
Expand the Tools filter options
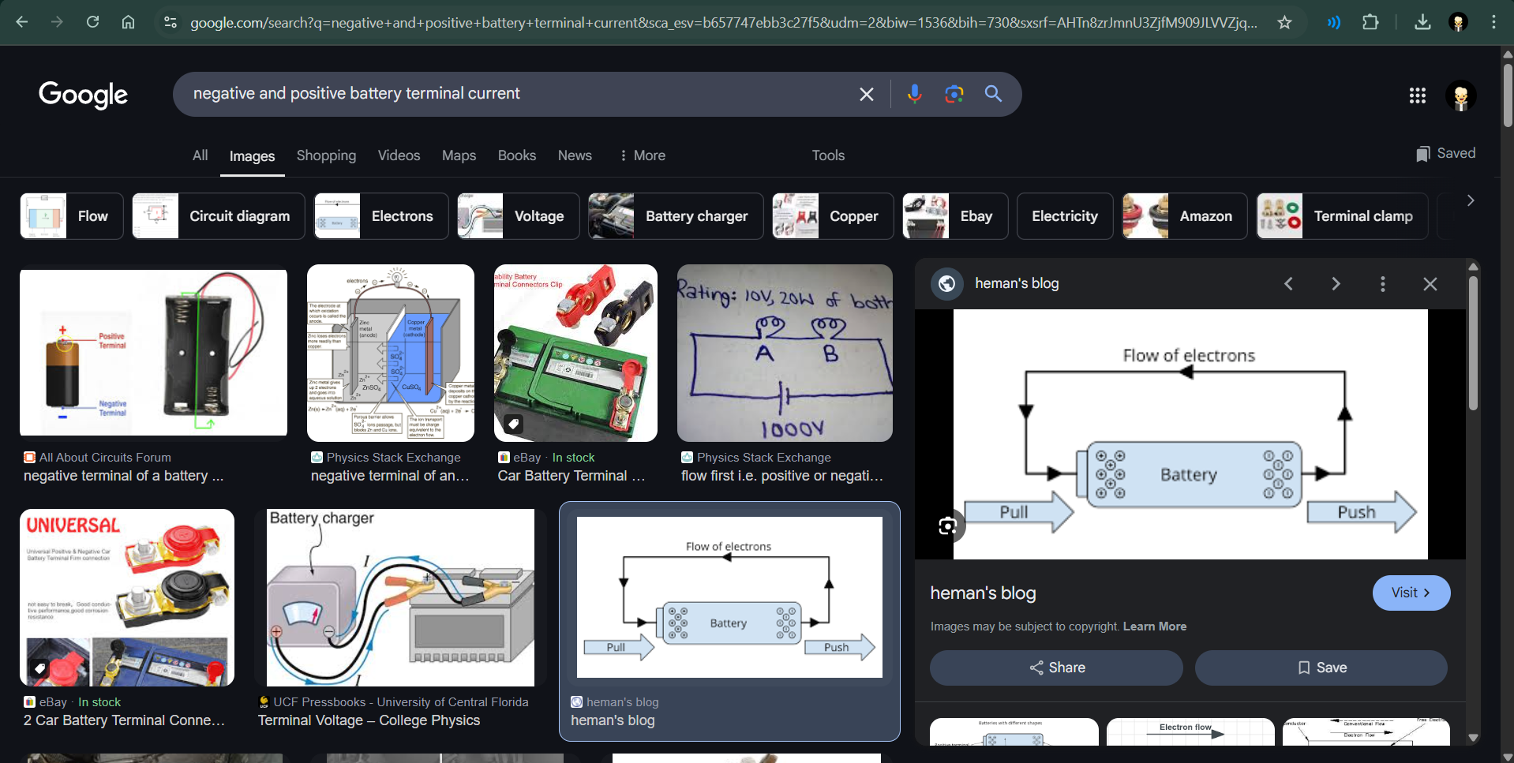828,155
